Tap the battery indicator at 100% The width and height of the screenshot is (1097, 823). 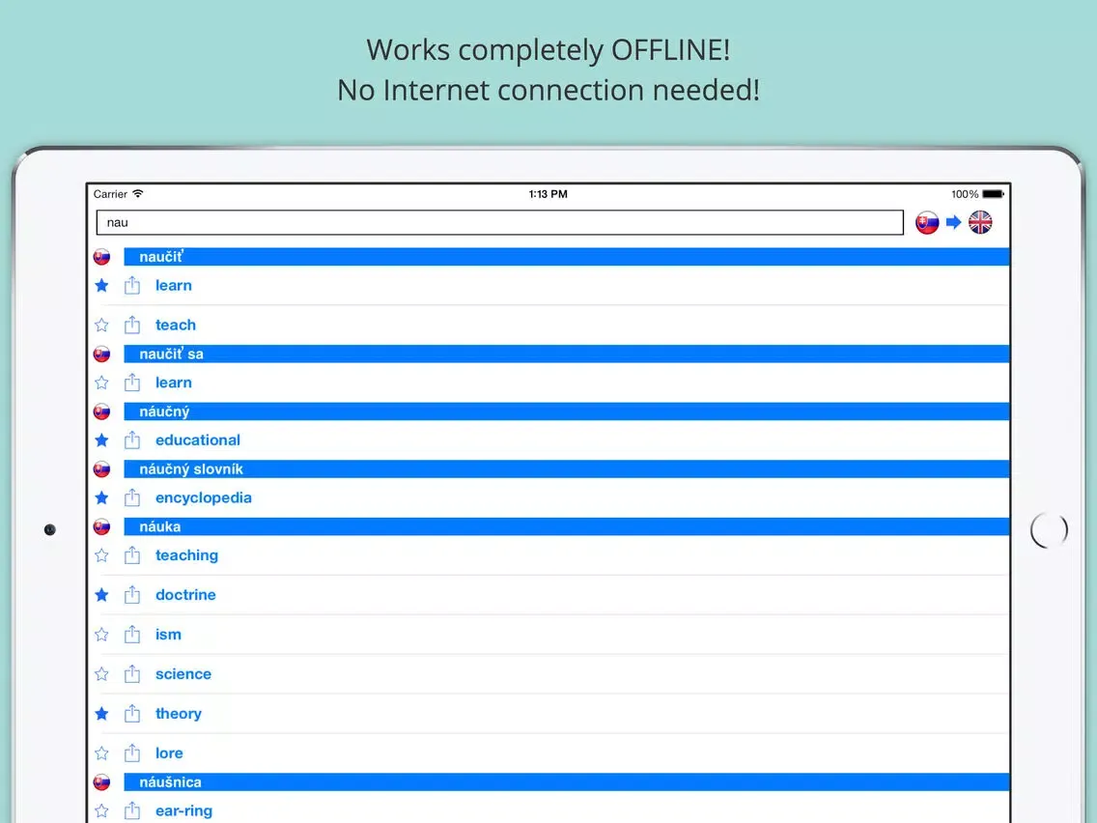[x=994, y=194]
